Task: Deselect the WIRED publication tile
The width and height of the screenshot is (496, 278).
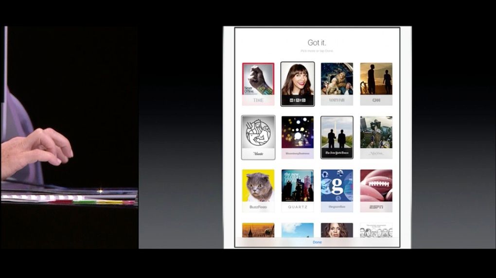Action: point(297,84)
